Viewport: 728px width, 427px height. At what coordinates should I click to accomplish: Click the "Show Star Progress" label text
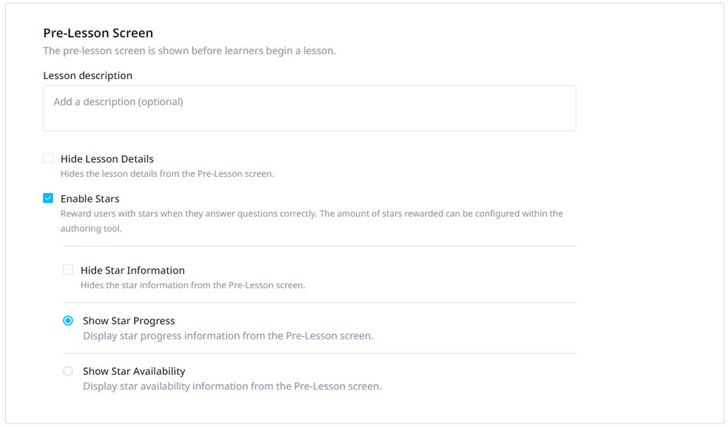129,321
